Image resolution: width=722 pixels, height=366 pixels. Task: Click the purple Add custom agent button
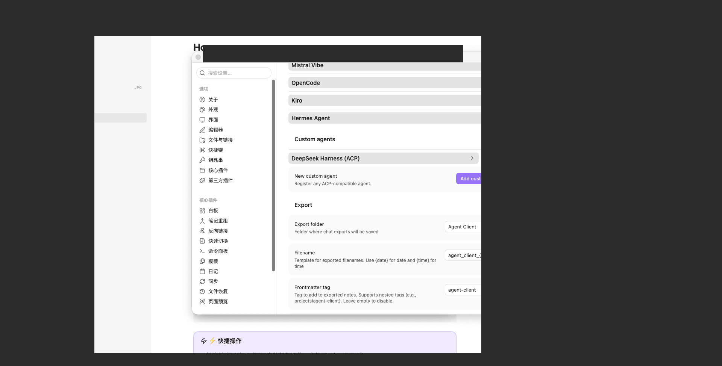[x=469, y=178]
